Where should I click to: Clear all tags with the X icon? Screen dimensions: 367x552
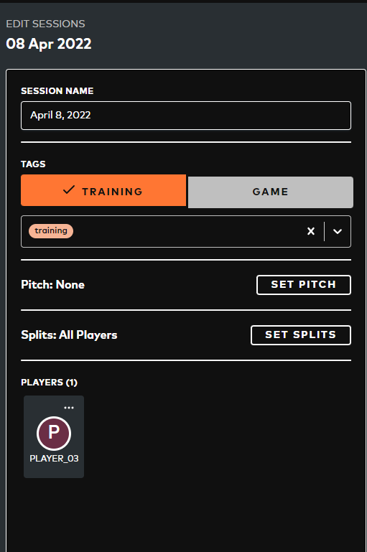tap(311, 231)
